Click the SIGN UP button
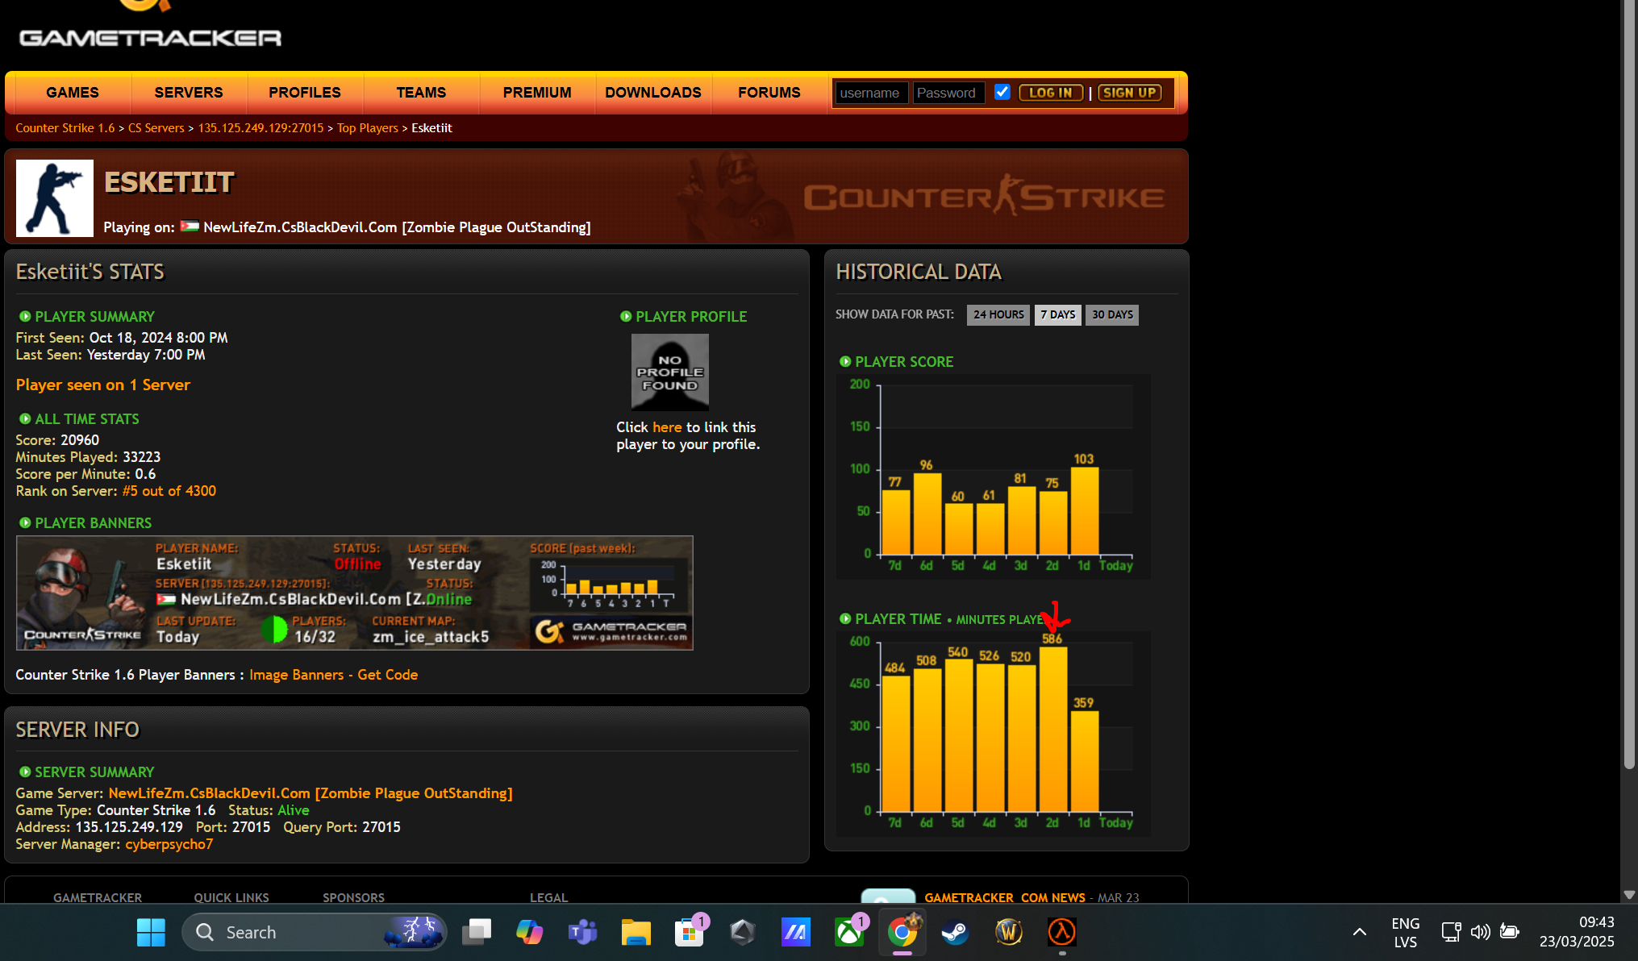Viewport: 1638px width, 961px height. click(1130, 93)
